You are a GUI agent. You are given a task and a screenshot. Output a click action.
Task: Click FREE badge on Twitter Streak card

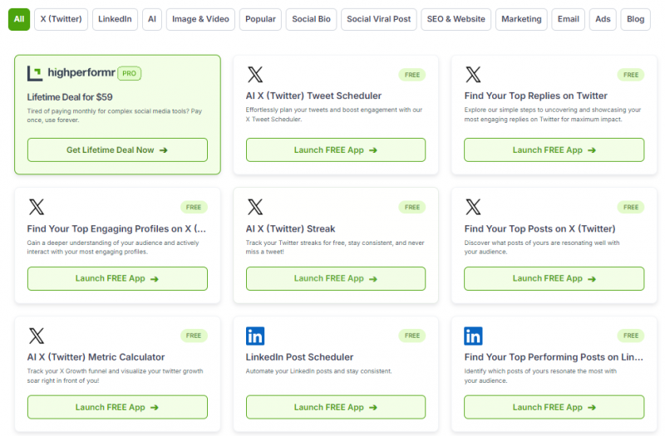[411, 207]
